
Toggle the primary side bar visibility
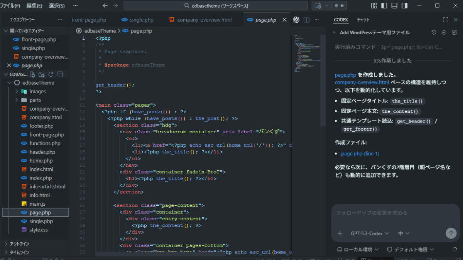tap(384, 6)
